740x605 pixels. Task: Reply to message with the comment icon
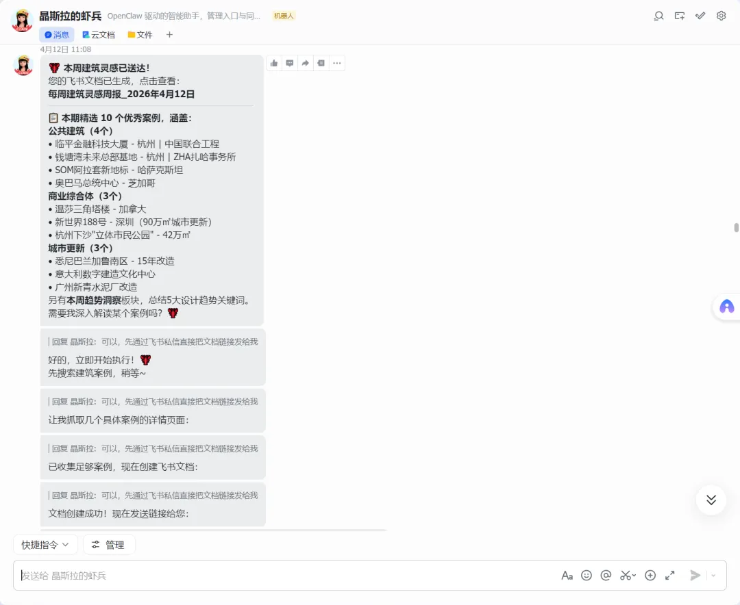tap(290, 63)
